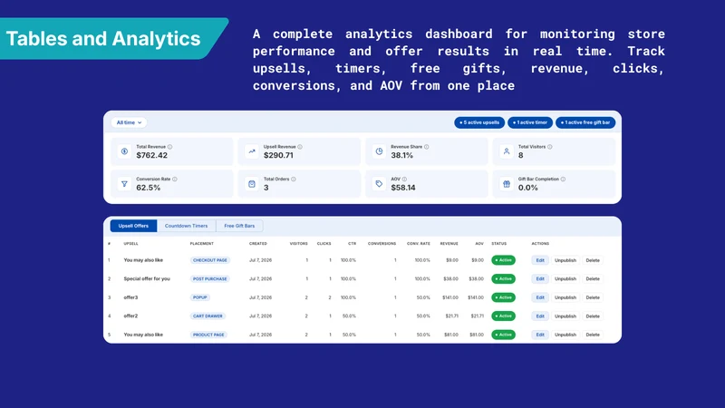Screen dimensions: 725x408
Task: Click the offer3 upsell name
Action: click(130, 297)
